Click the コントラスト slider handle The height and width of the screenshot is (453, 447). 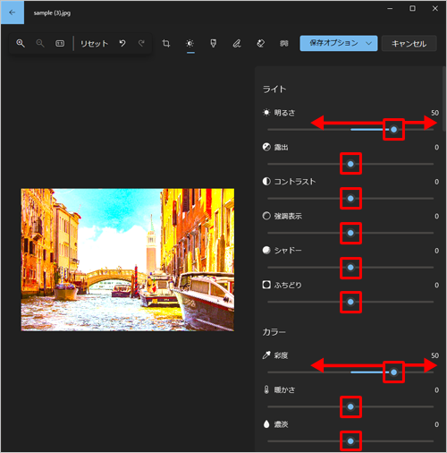click(350, 199)
